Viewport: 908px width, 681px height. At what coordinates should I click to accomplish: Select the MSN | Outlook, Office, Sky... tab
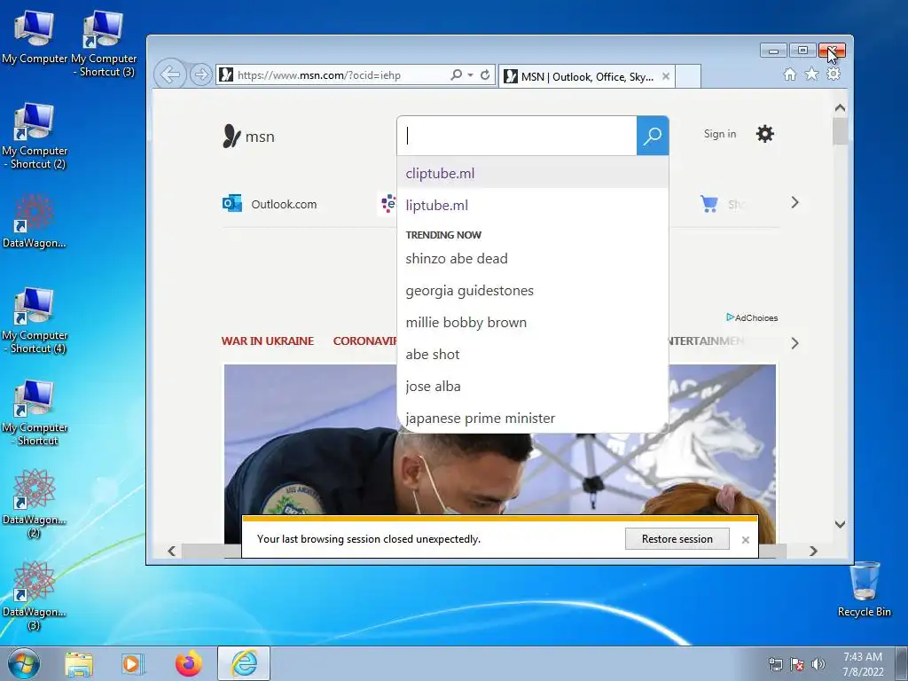pos(586,76)
